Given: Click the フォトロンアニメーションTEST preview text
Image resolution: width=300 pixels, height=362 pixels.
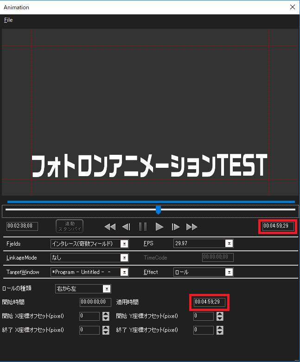Looking at the screenshot, I should 149,165.
